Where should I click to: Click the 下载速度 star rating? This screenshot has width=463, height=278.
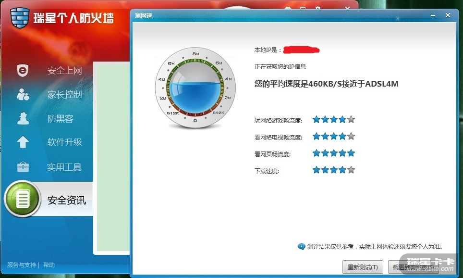click(334, 170)
